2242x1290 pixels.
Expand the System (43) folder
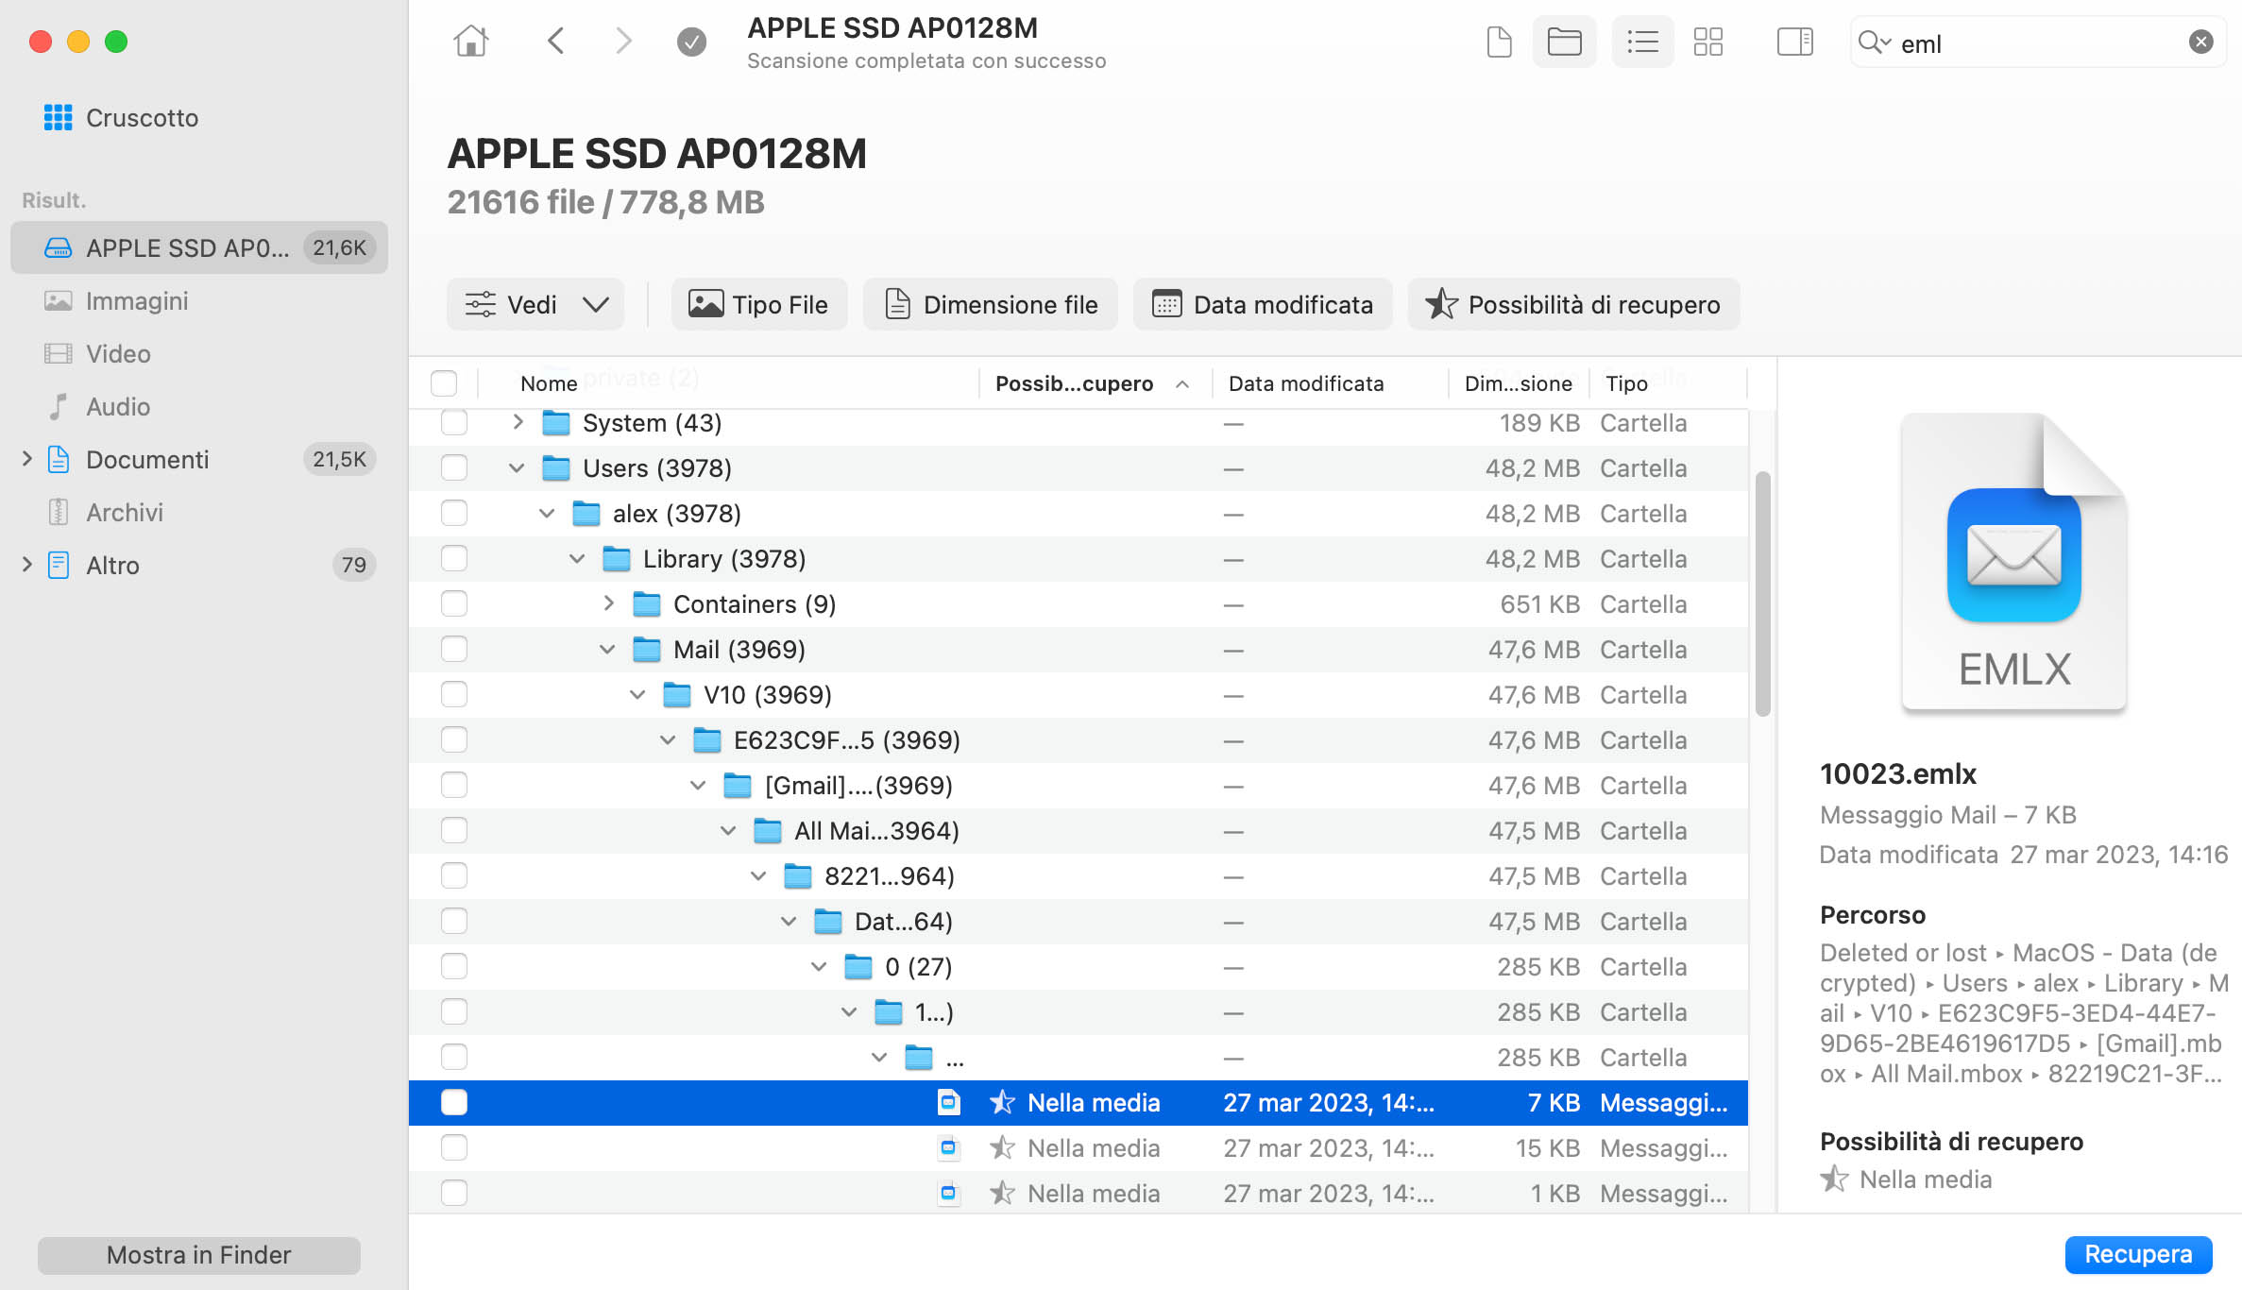[x=518, y=423]
